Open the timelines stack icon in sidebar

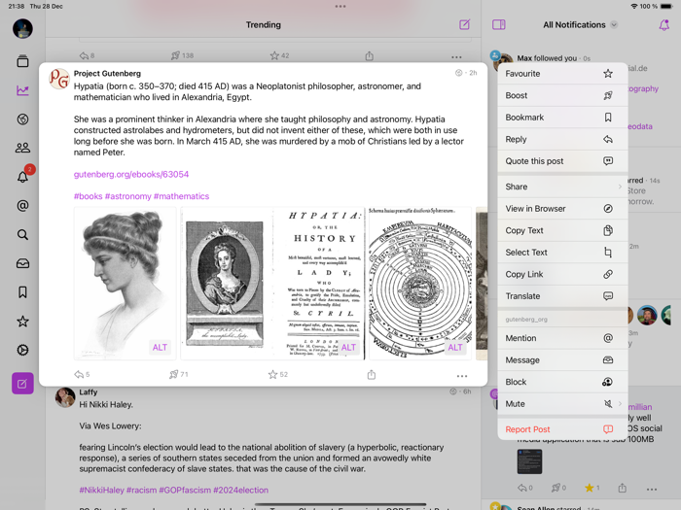coord(22,61)
